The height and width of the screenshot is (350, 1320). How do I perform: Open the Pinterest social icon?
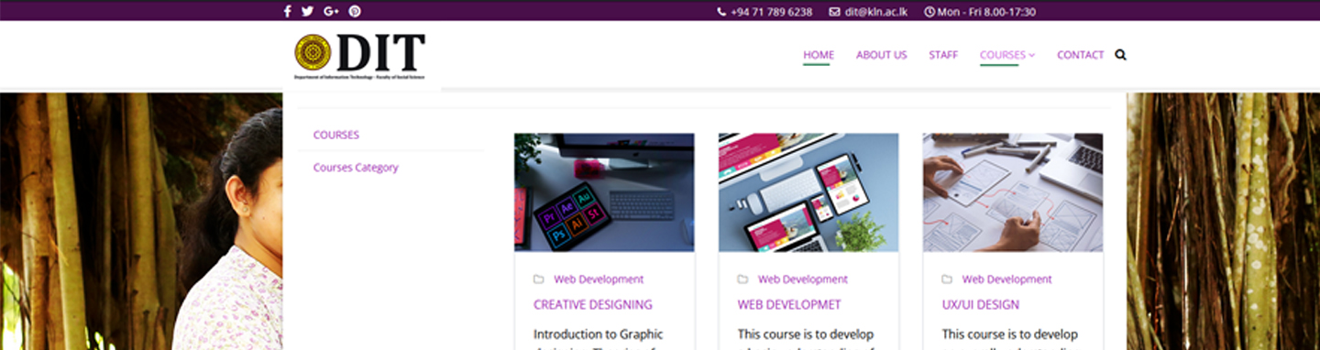click(x=355, y=11)
